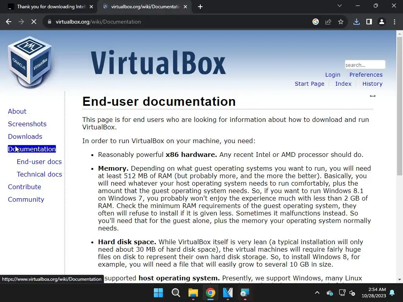Click the muted volume tray icon

click(352, 293)
